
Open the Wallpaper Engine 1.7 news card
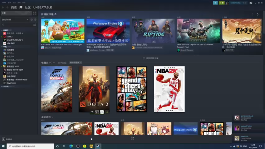[108, 31]
